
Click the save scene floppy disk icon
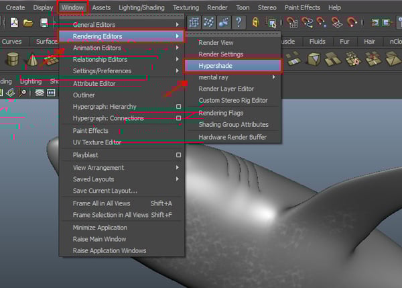(44, 23)
